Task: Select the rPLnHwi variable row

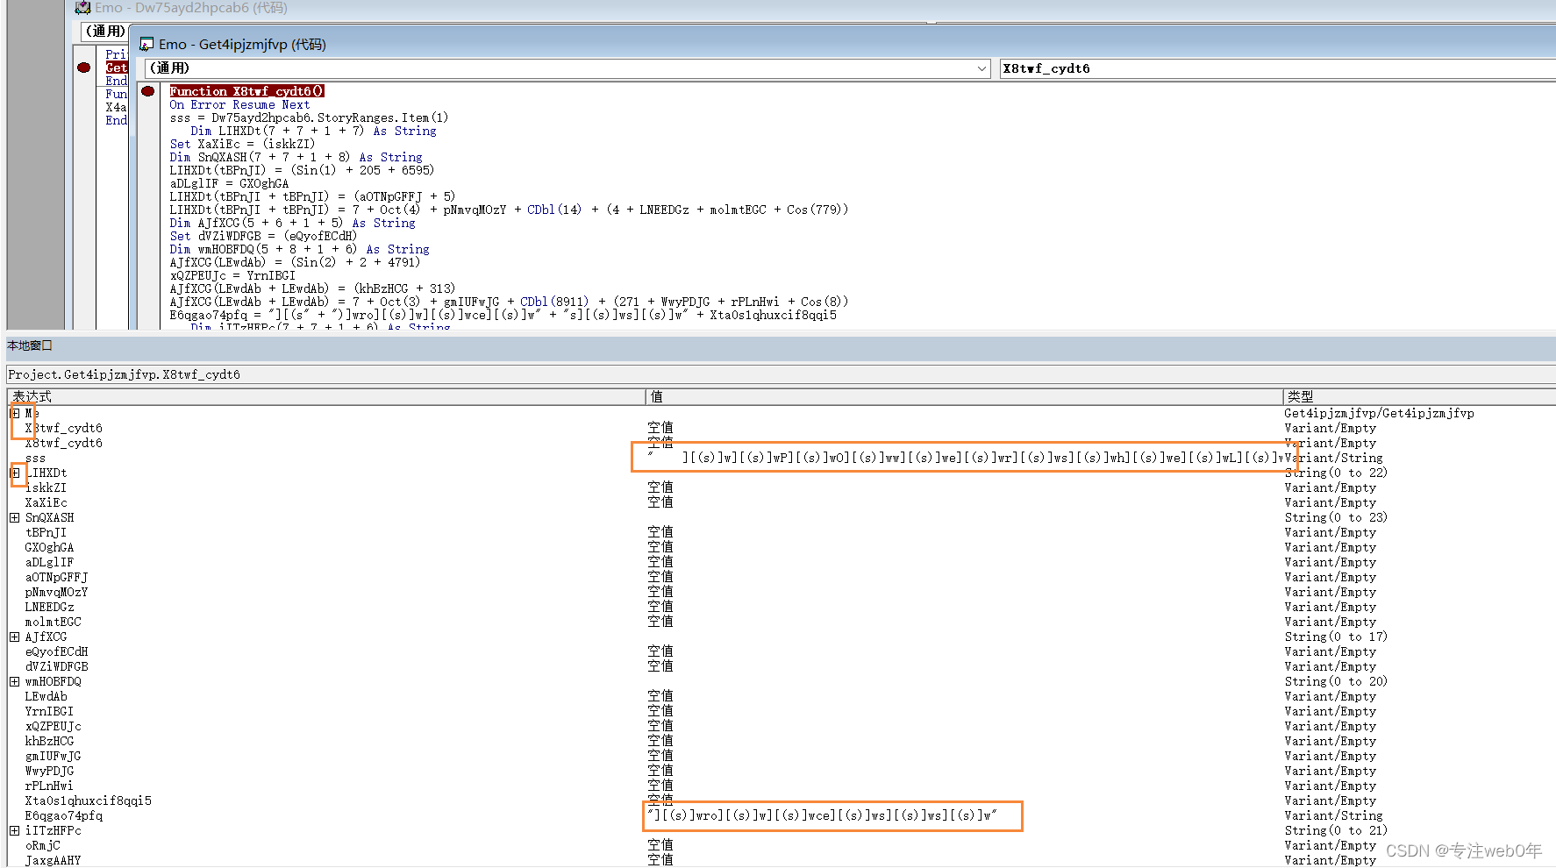Action: coord(782,786)
